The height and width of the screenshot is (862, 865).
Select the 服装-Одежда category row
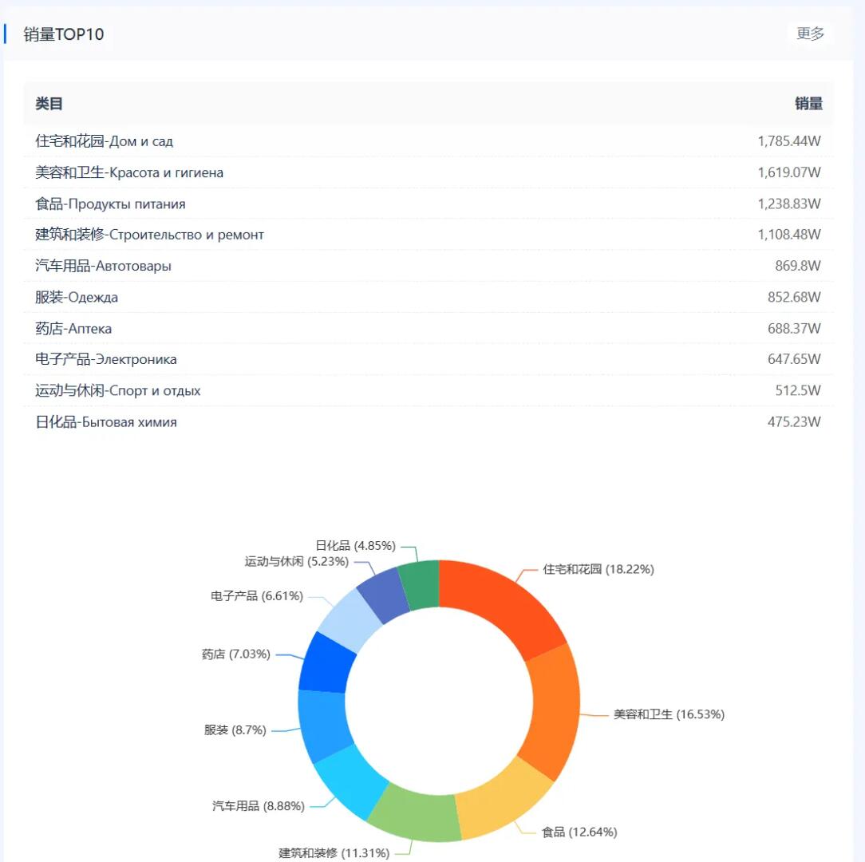428,297
